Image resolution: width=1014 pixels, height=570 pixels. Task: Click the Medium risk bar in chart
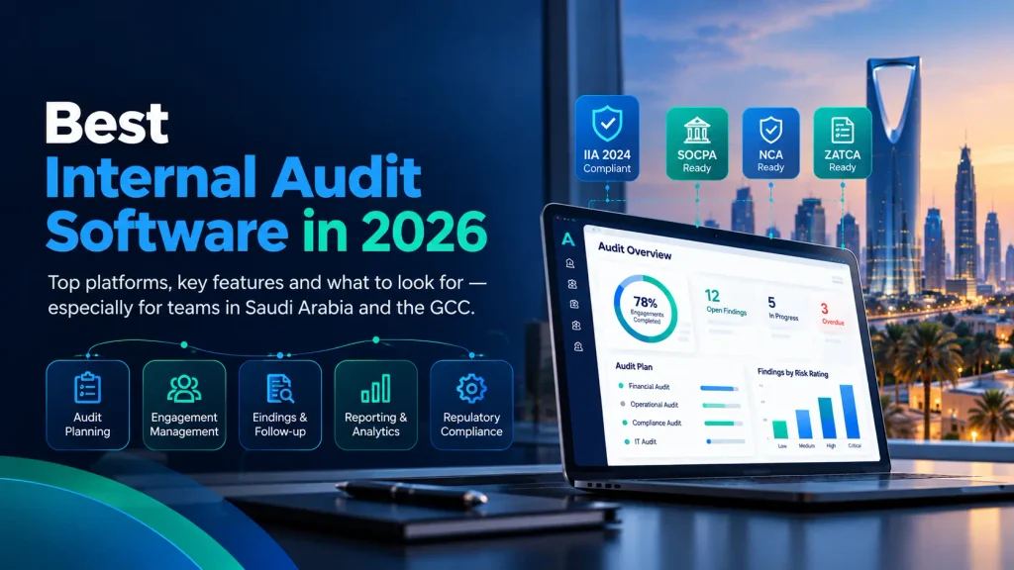click(x=804, y=424)
